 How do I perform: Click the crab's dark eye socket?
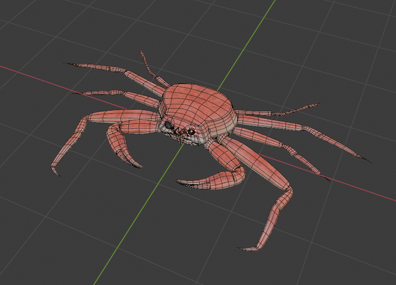(x=168, y=124)
